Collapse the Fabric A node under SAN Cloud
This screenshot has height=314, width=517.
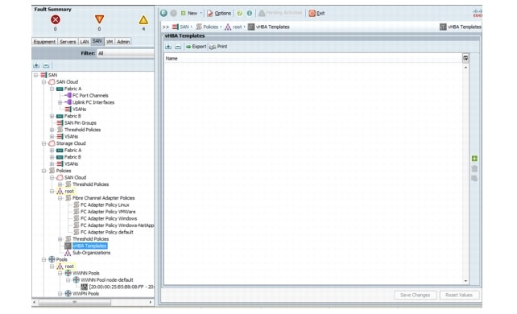(52, 89)
